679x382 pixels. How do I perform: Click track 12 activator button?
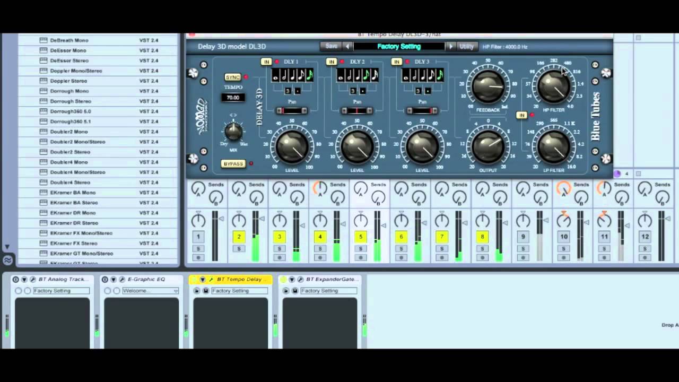[x=645, y=237]
